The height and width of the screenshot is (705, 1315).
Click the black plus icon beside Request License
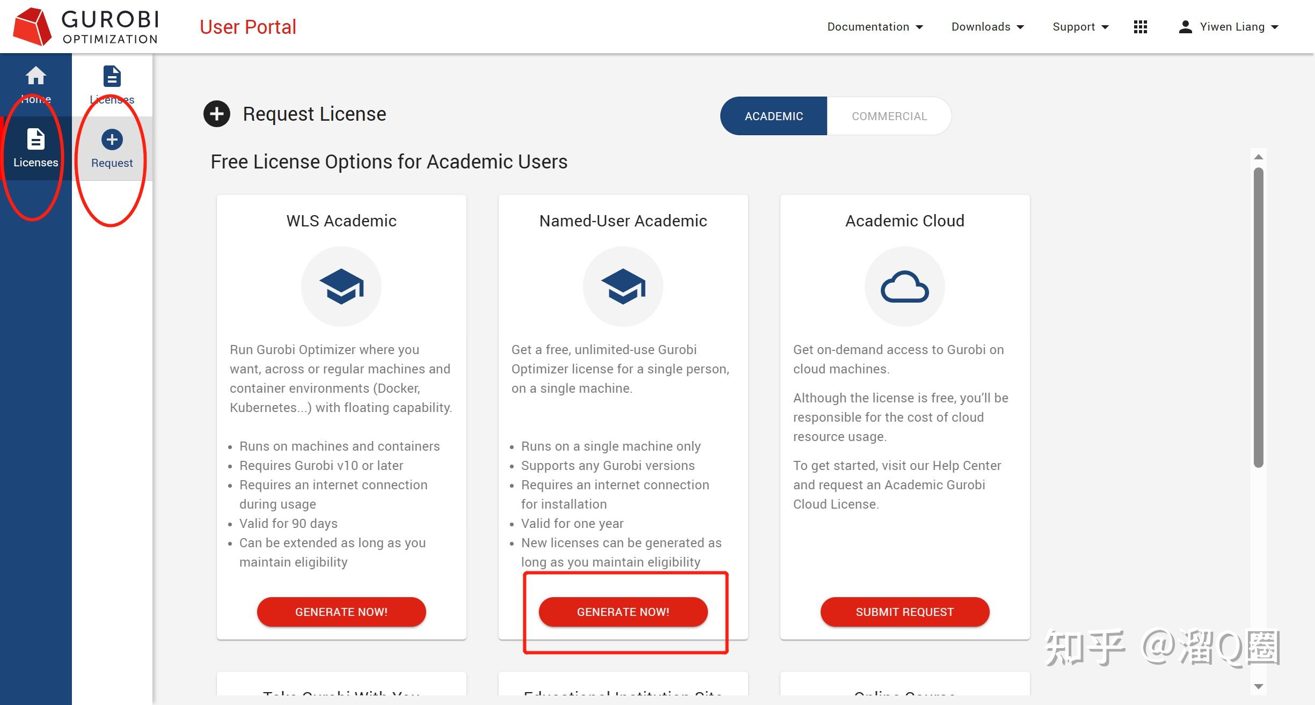tap(217, 114)
